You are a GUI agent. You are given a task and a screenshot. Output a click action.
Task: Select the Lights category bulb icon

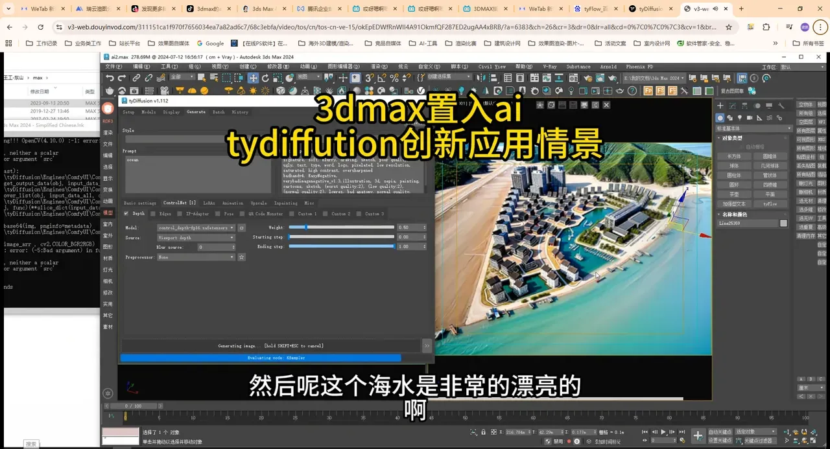(740, 118)
